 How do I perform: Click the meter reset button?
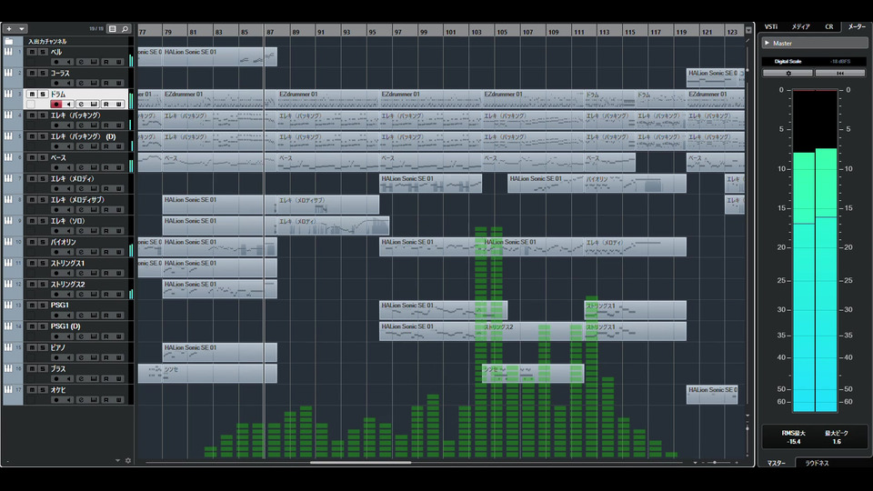pos(840,73)
